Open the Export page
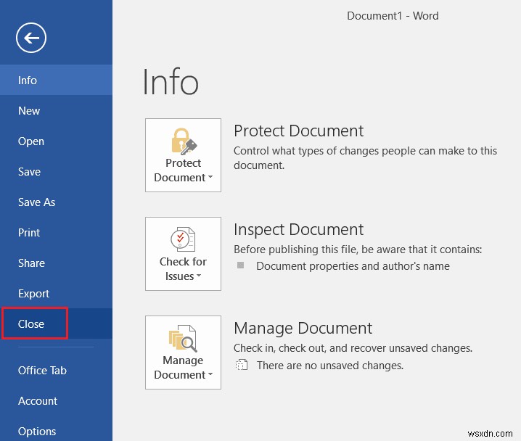 point(56,294)
